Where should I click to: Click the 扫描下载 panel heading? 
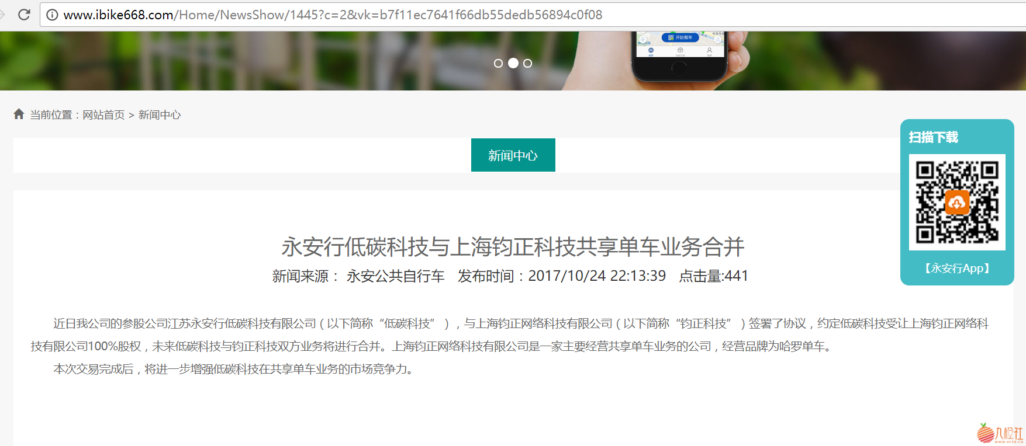tap(933, 137)
